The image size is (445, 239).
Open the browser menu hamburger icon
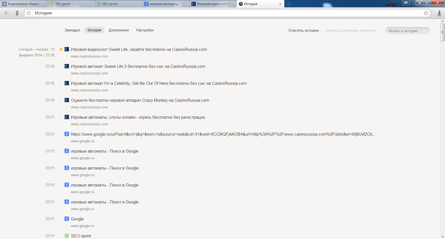[406, 3]
